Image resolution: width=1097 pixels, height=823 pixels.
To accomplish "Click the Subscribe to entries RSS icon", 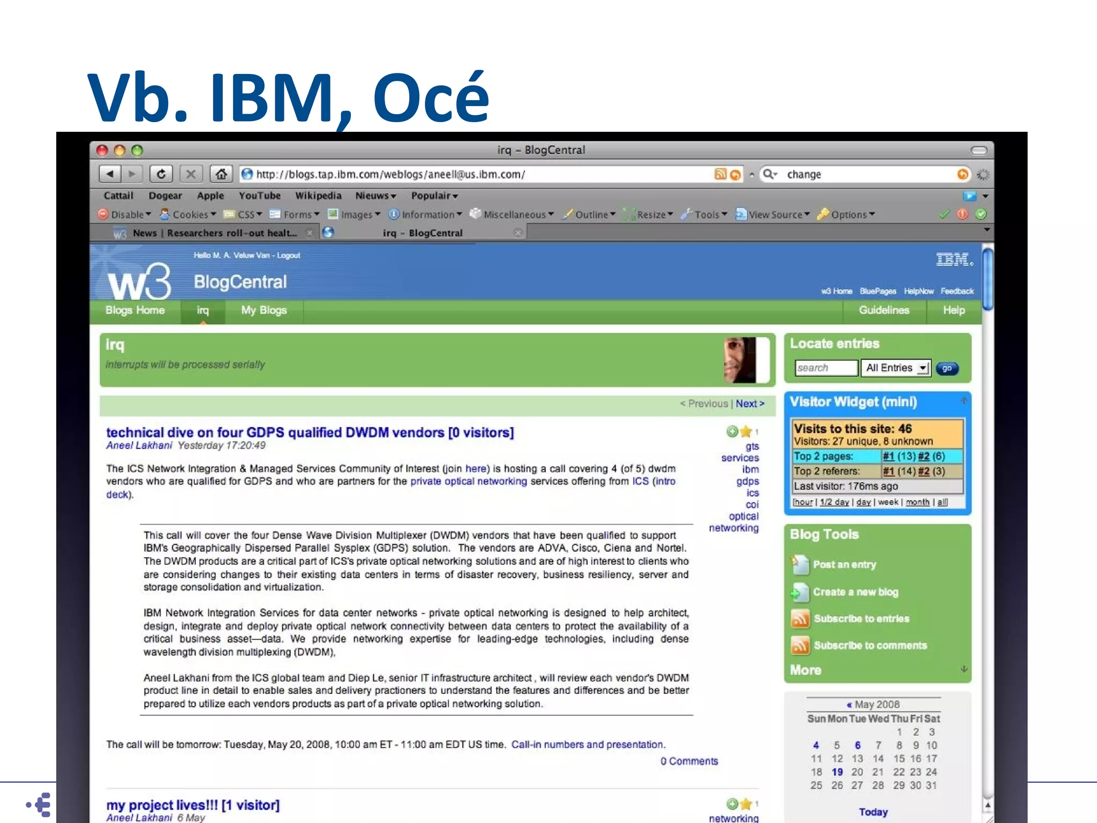I will tap(800, 619).
